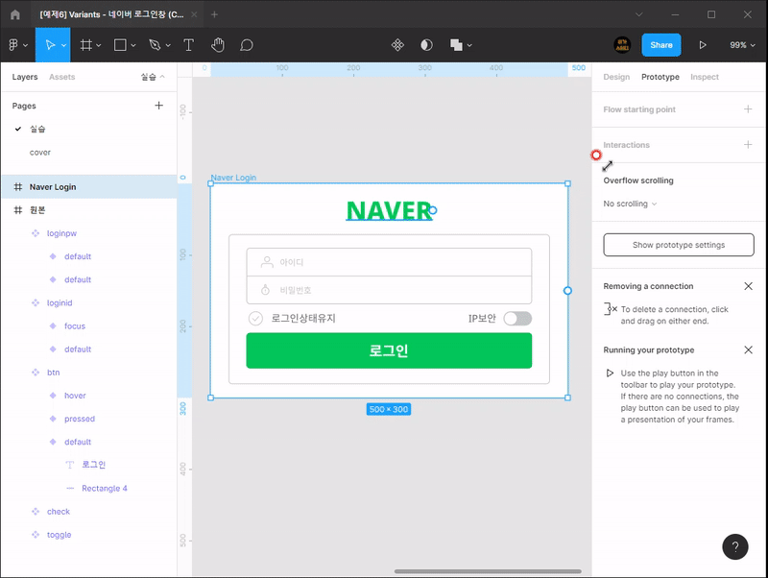Open the user avatar in toolbar
Viewport: 768px width, 578px height.
click(622, 45)
